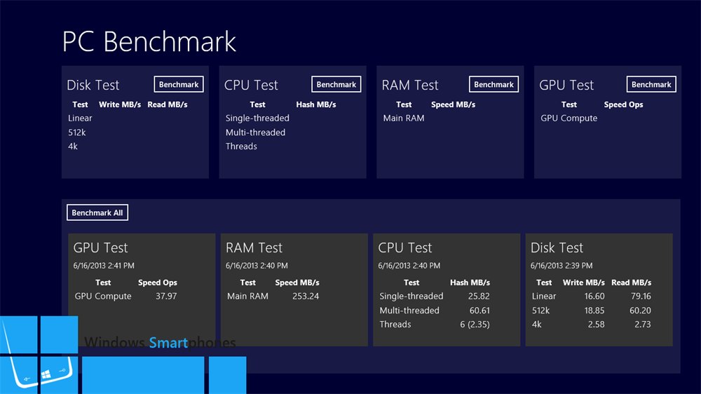Open the RAM Test result from 2:40 PM

click(x=294, y=290)
